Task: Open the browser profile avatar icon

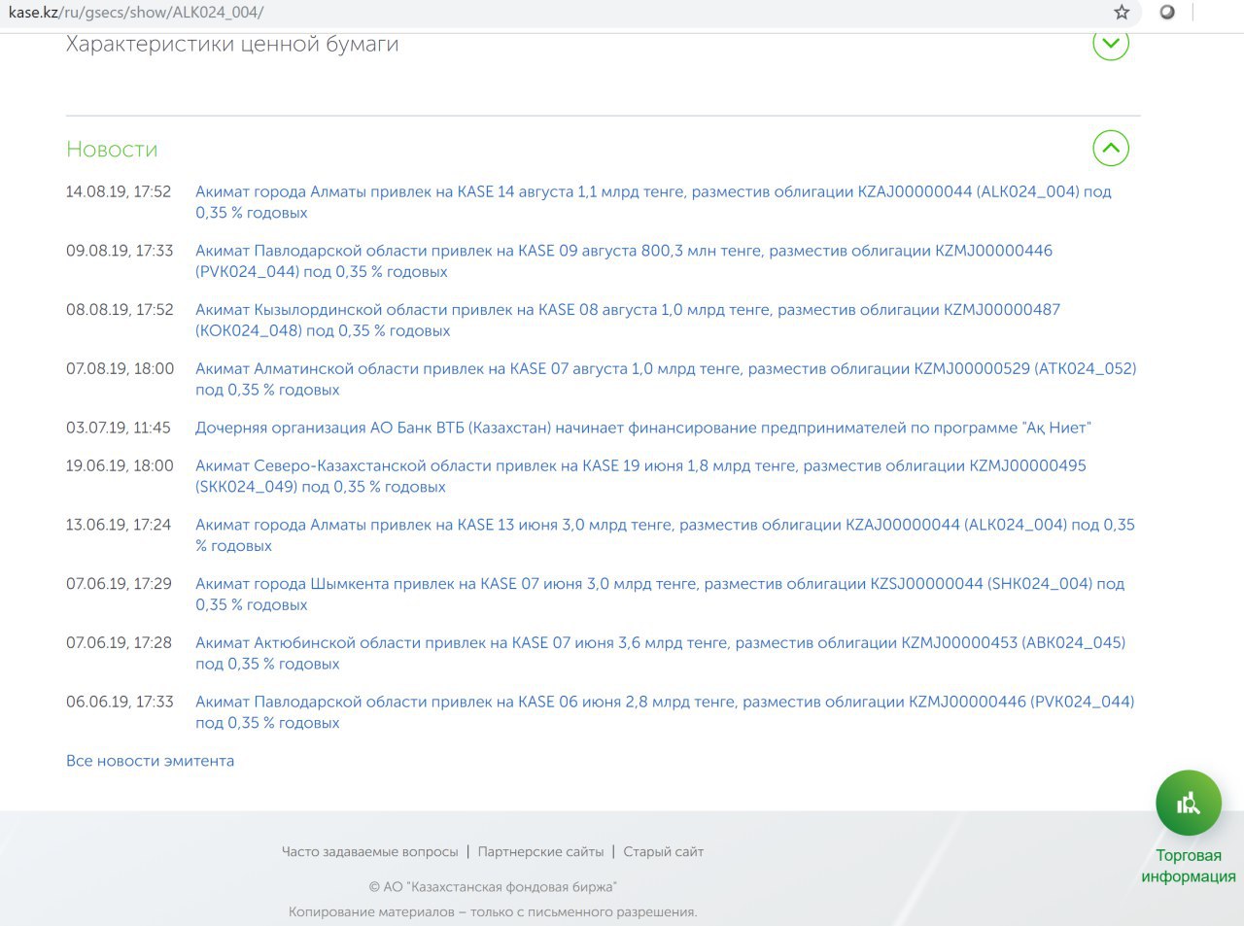Action: click(1167, 13)
